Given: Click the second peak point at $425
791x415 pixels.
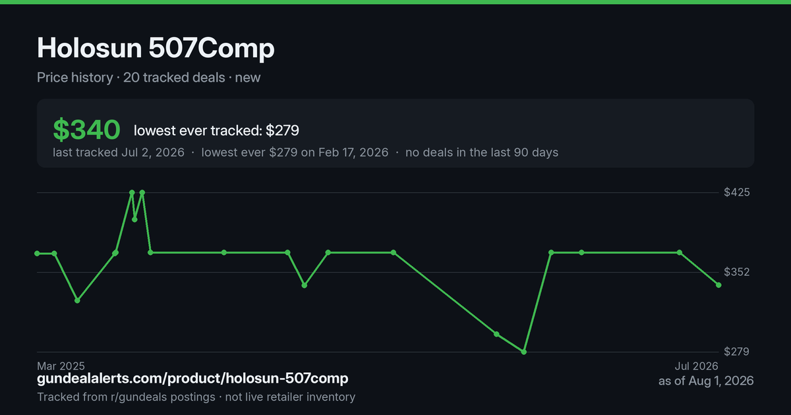Looking at the screenshot, I should 142,192.
